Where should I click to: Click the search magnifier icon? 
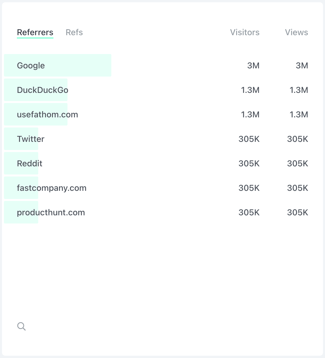[x=22, y=326]
